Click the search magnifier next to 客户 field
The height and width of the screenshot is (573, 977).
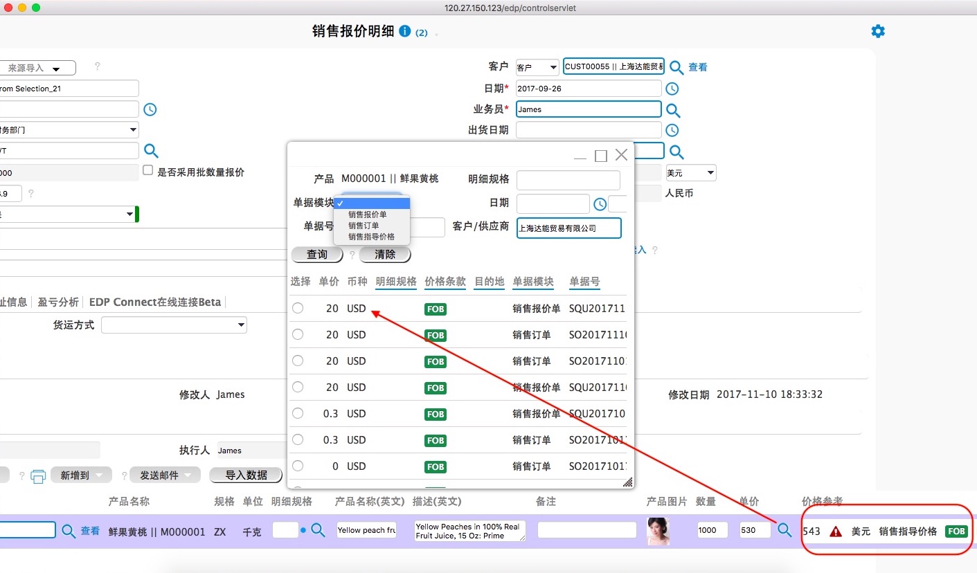(x=676, y=67)
